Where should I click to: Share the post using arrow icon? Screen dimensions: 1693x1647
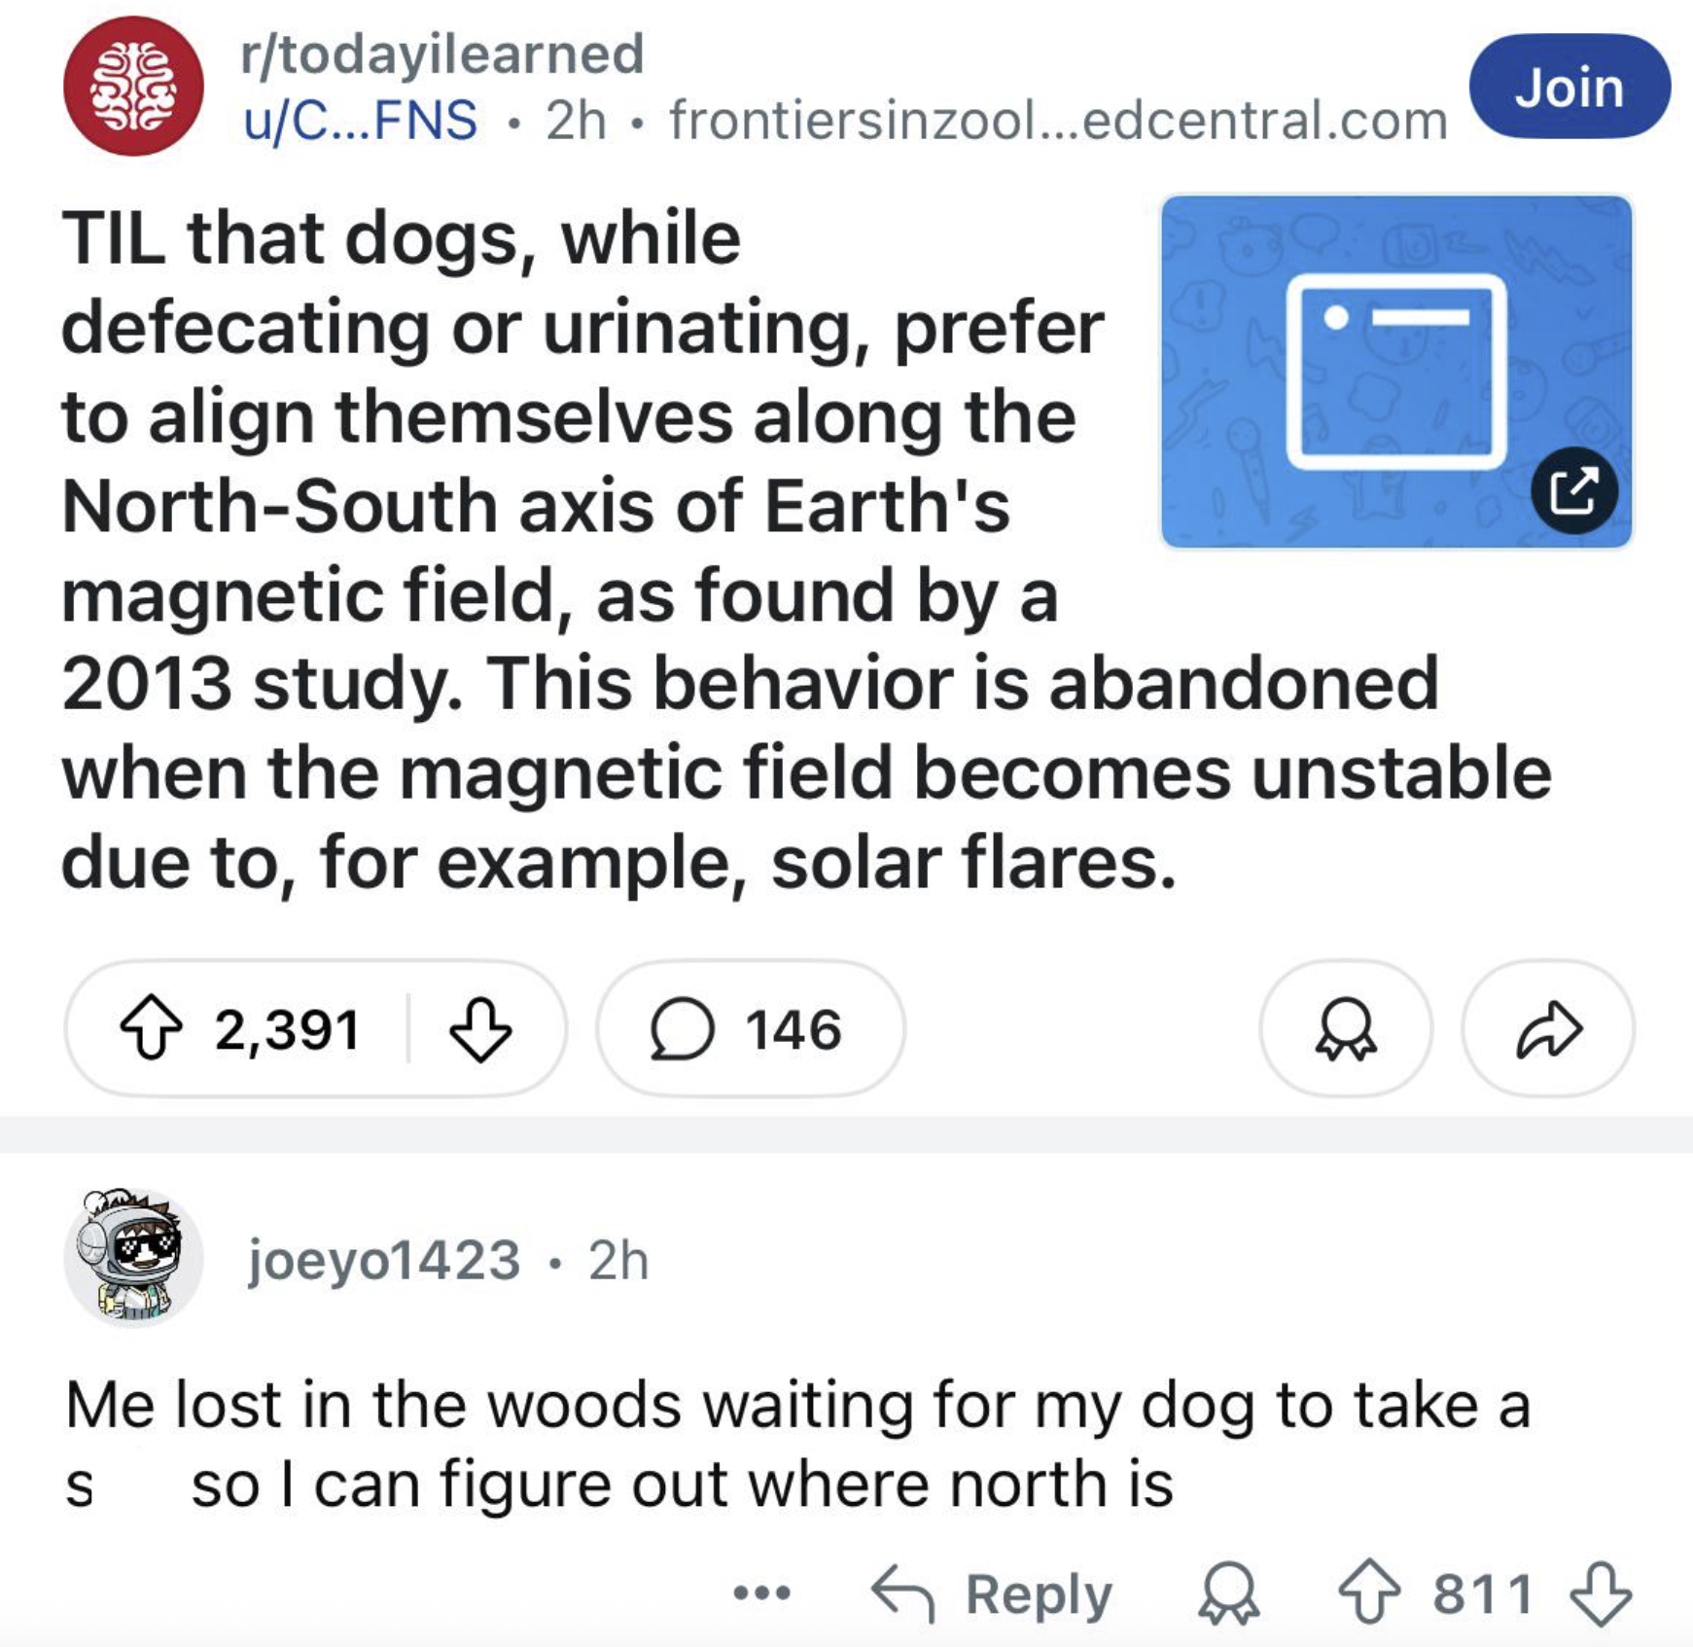pyautogui.click(x=1548, y=1029)
